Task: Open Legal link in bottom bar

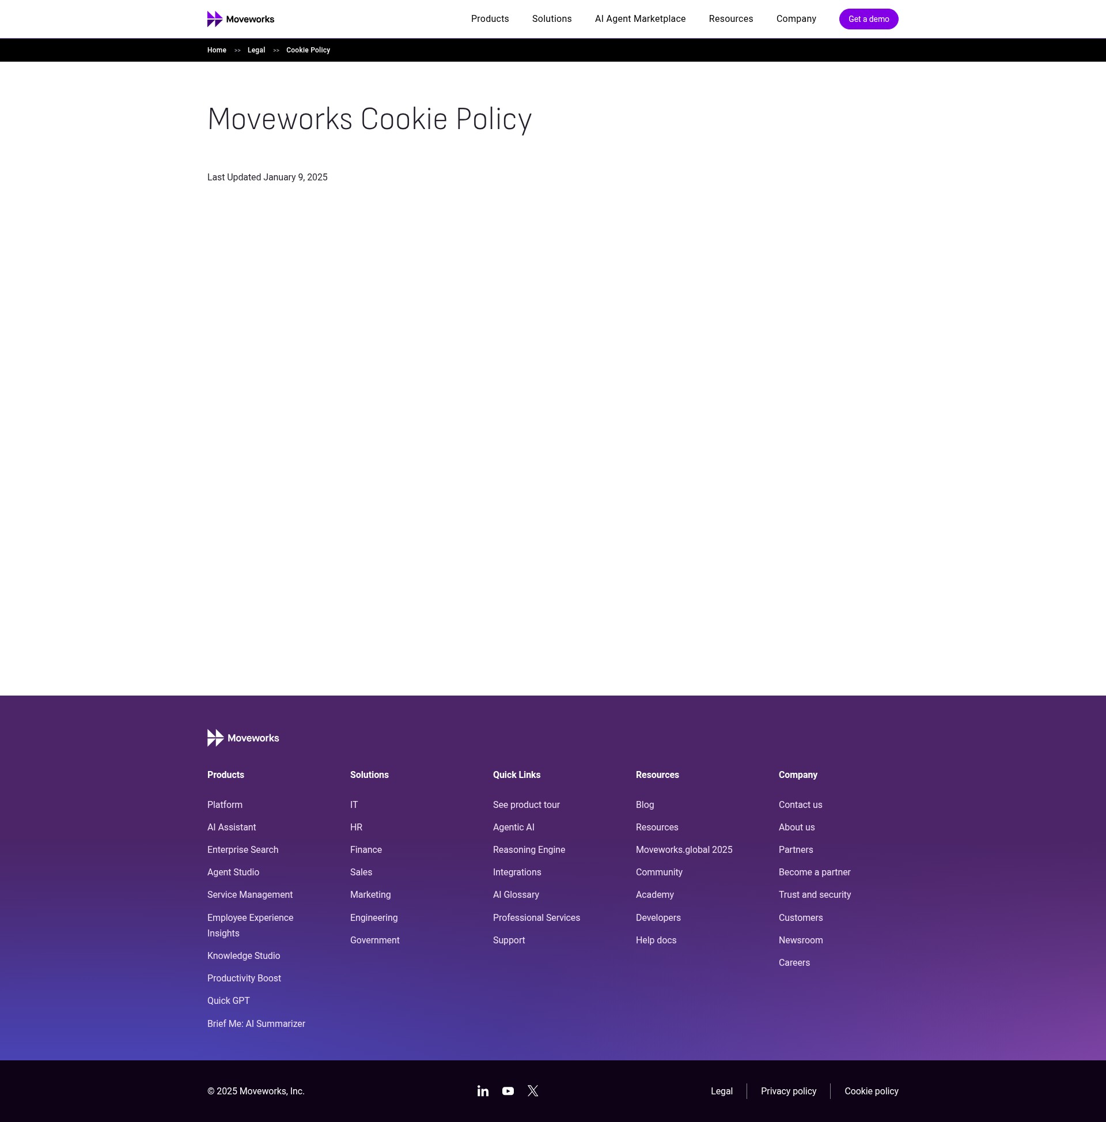Action: click(721, 1091)
